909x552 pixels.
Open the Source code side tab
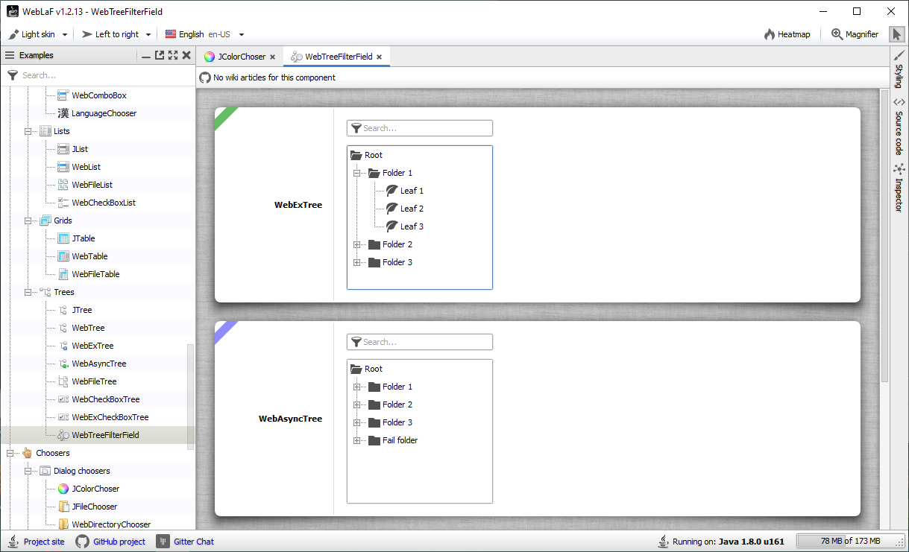[x=899, y=126]
